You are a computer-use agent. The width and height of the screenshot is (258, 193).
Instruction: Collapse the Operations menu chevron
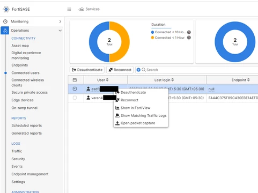click(60, 31)
